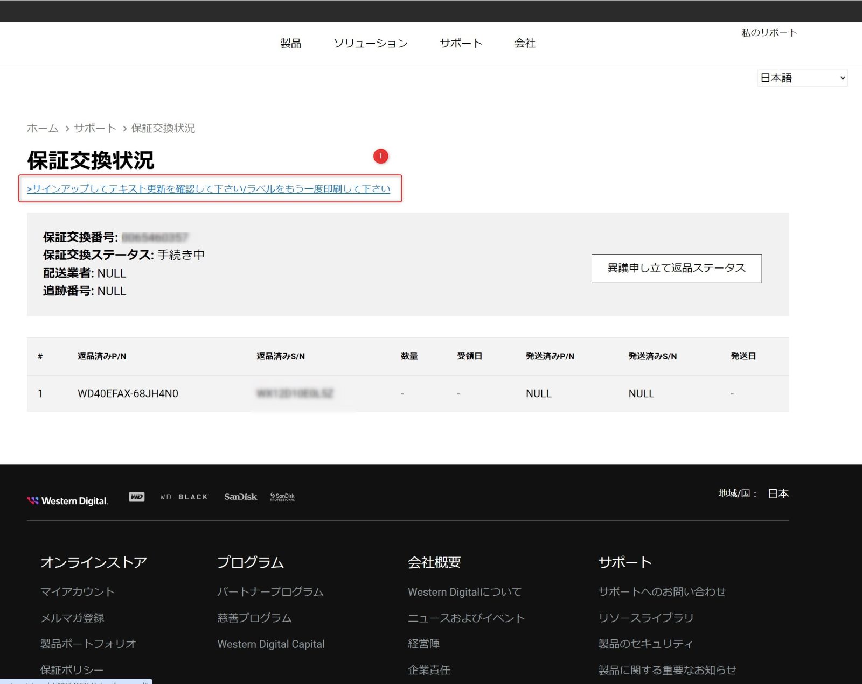Click サポート in the breadcrumb trail
Screen dimensions: 862x684
pos(95,128)
